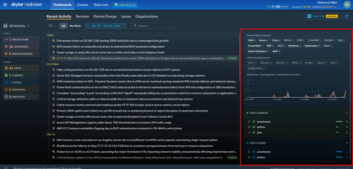Click shield icon on DNS resolution failure row
Viewport: 353px width, 169px height.
pos(53,82)
